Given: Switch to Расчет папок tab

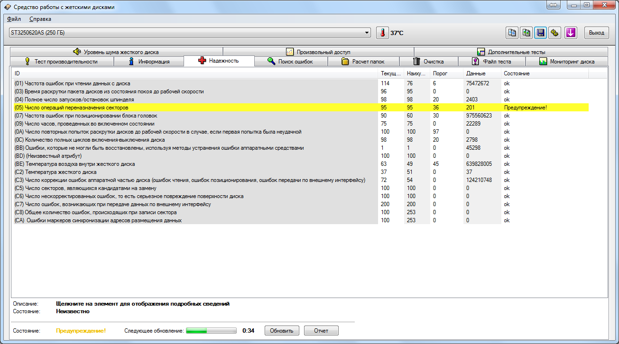Looking at the screenshot, I should 363,62.
